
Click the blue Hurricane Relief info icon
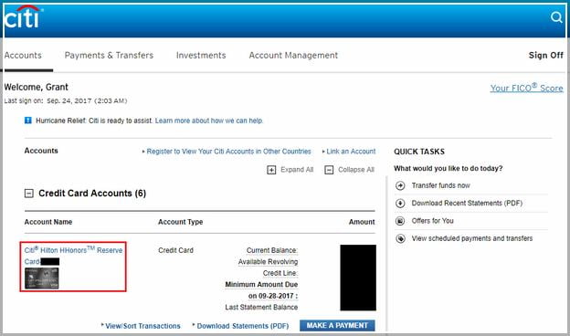28,121
